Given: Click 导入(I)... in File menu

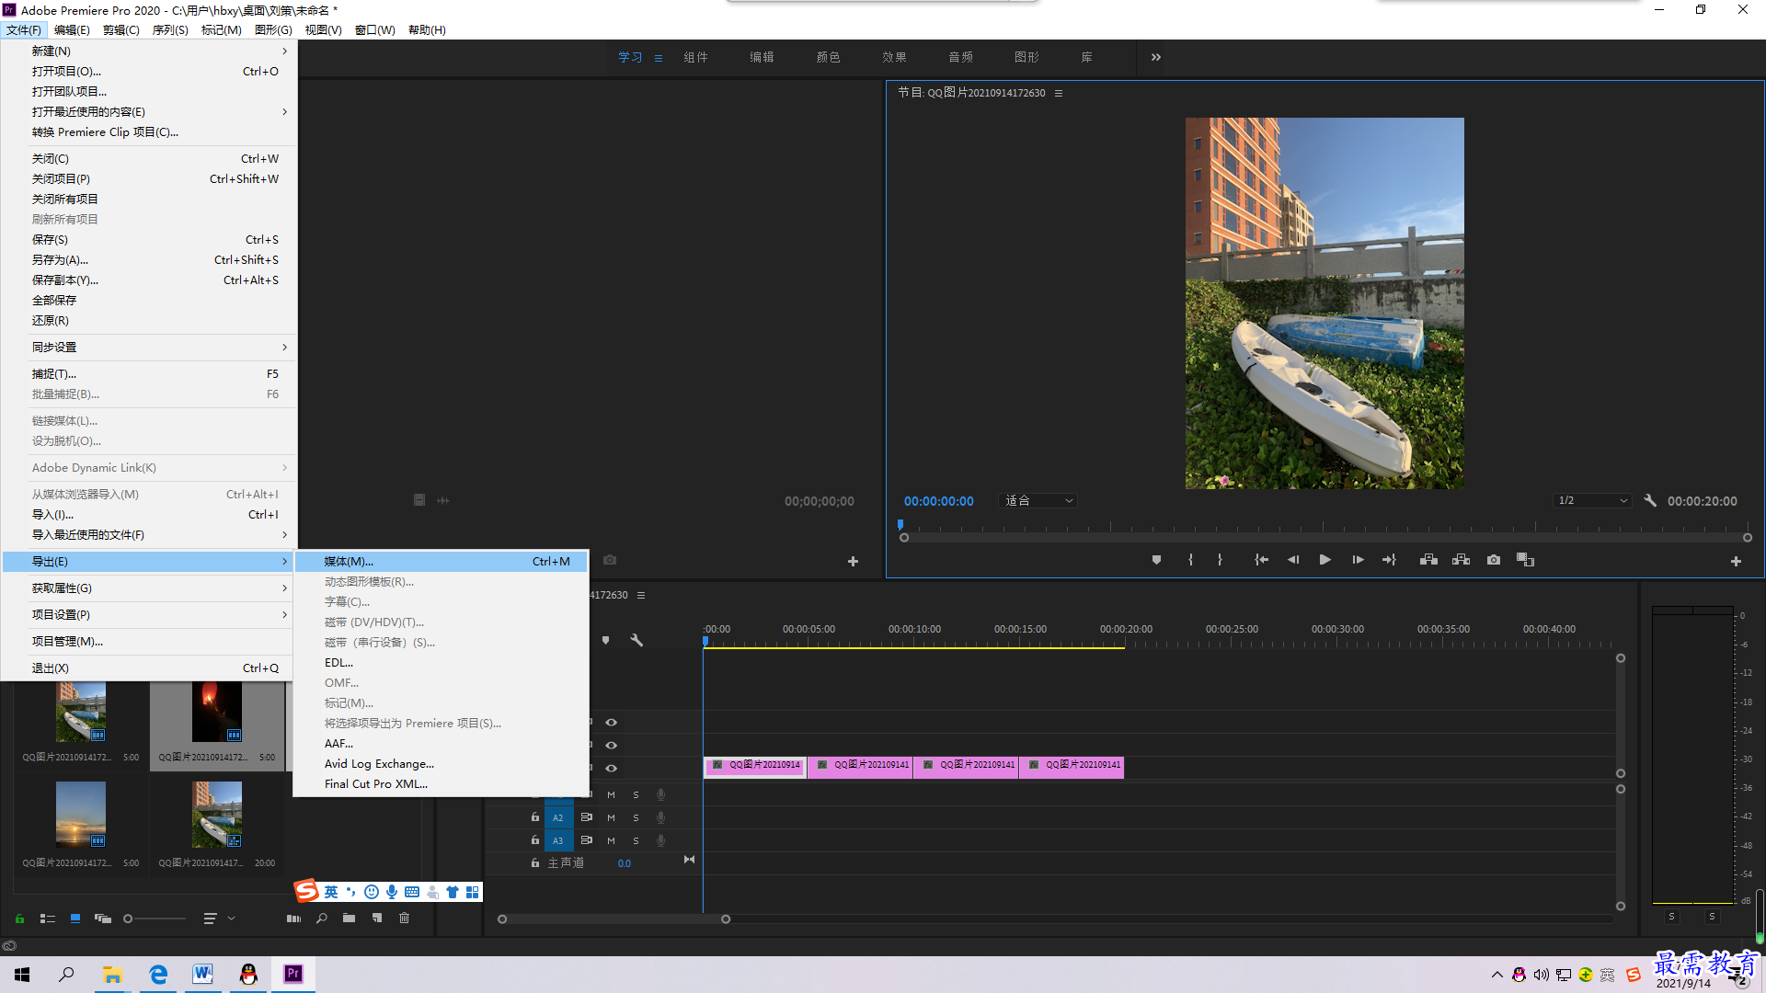Looking at the screenshot, I should pyautogui.click(x=149, y=515).
